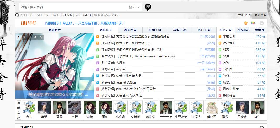The height and width of the screenshot is (128, 280).
Task: Open avatar of member 欧阳俊
Action: coord(151,107)
